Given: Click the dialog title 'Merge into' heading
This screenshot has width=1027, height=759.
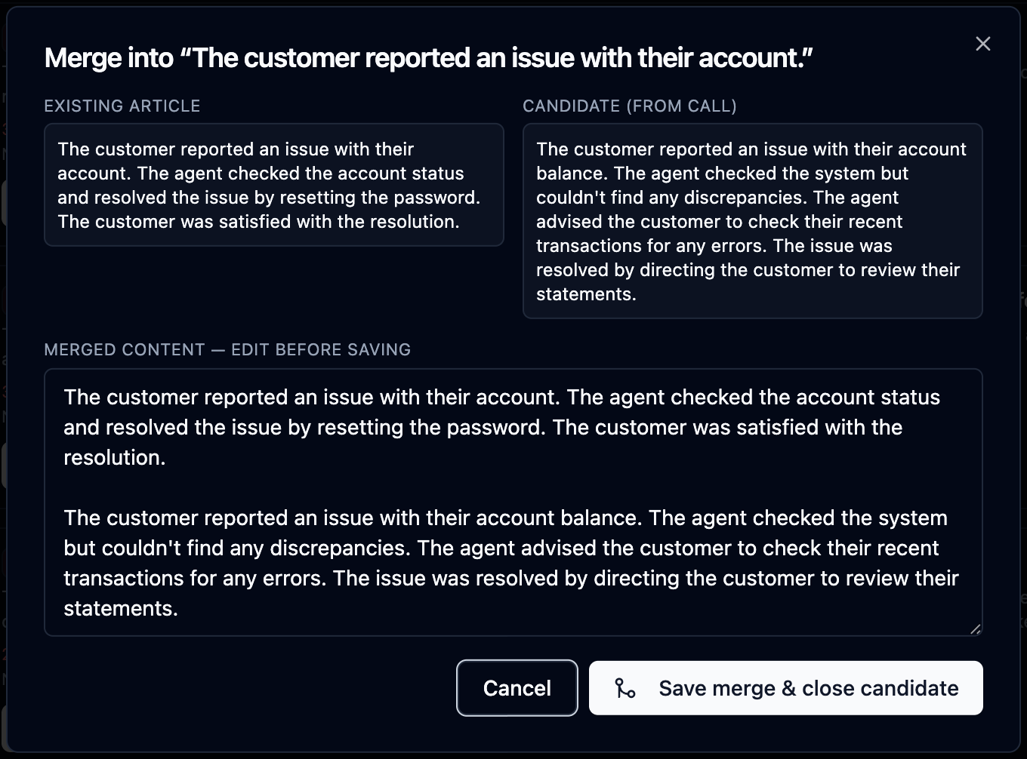Looking at the screenshot, I should (429, 58).
